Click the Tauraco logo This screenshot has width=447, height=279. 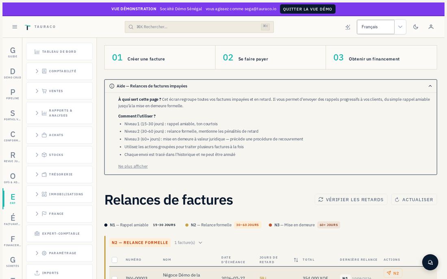tap(40, 27)
